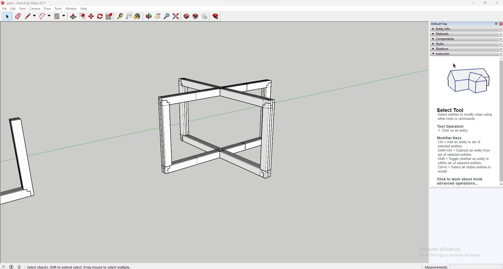Select the Eraser tool
Screen dimensions: 503x269
point(18,17)
